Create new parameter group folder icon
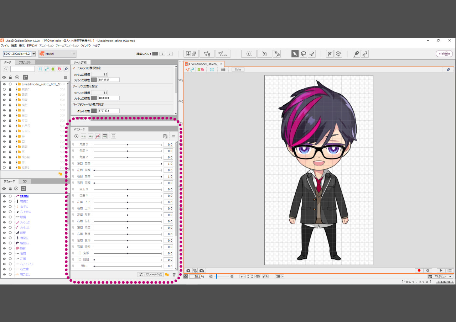Viewport: 456px width, 322px height. click(x=167, y=274)
